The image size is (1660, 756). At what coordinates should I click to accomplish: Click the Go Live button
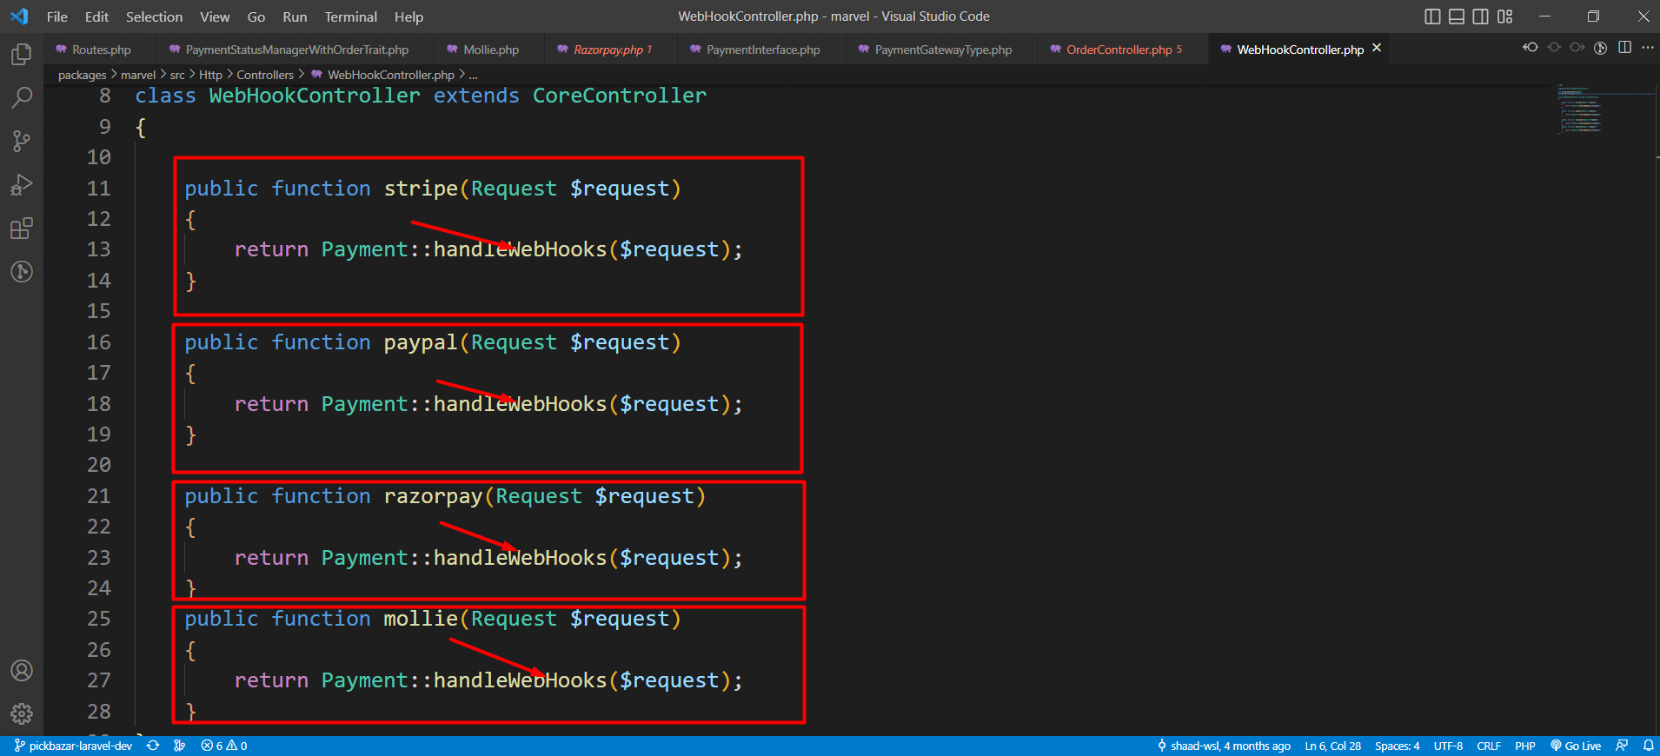[x=1576, y=746]
